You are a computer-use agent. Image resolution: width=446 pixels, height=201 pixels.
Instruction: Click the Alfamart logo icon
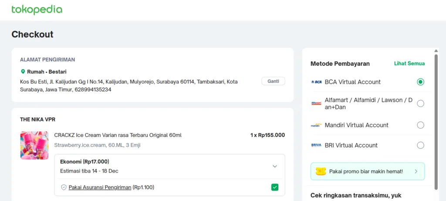point(316,104)
